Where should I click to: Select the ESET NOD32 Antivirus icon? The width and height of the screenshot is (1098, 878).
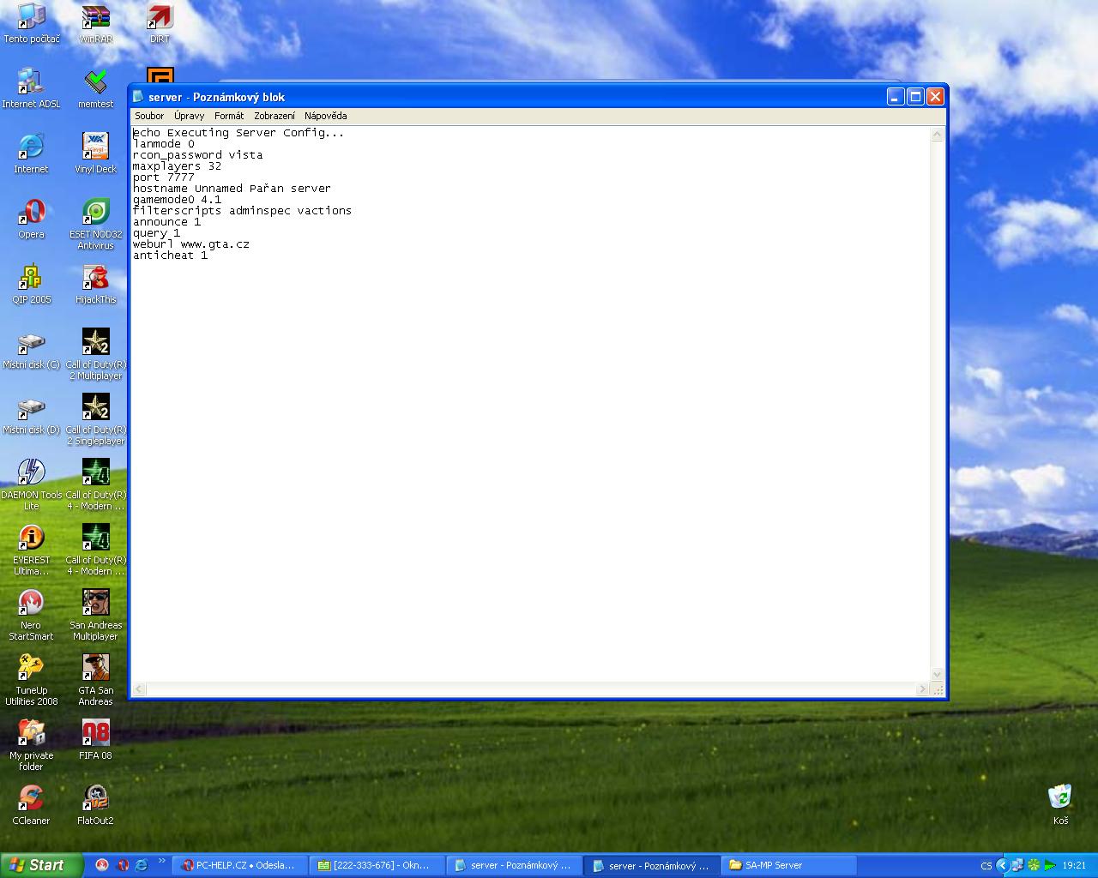click(95, 225)
